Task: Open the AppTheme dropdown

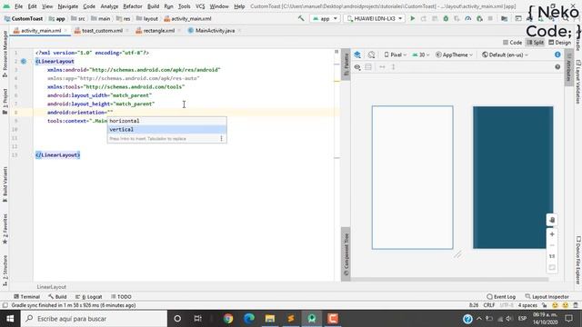Action: [454, 54]
